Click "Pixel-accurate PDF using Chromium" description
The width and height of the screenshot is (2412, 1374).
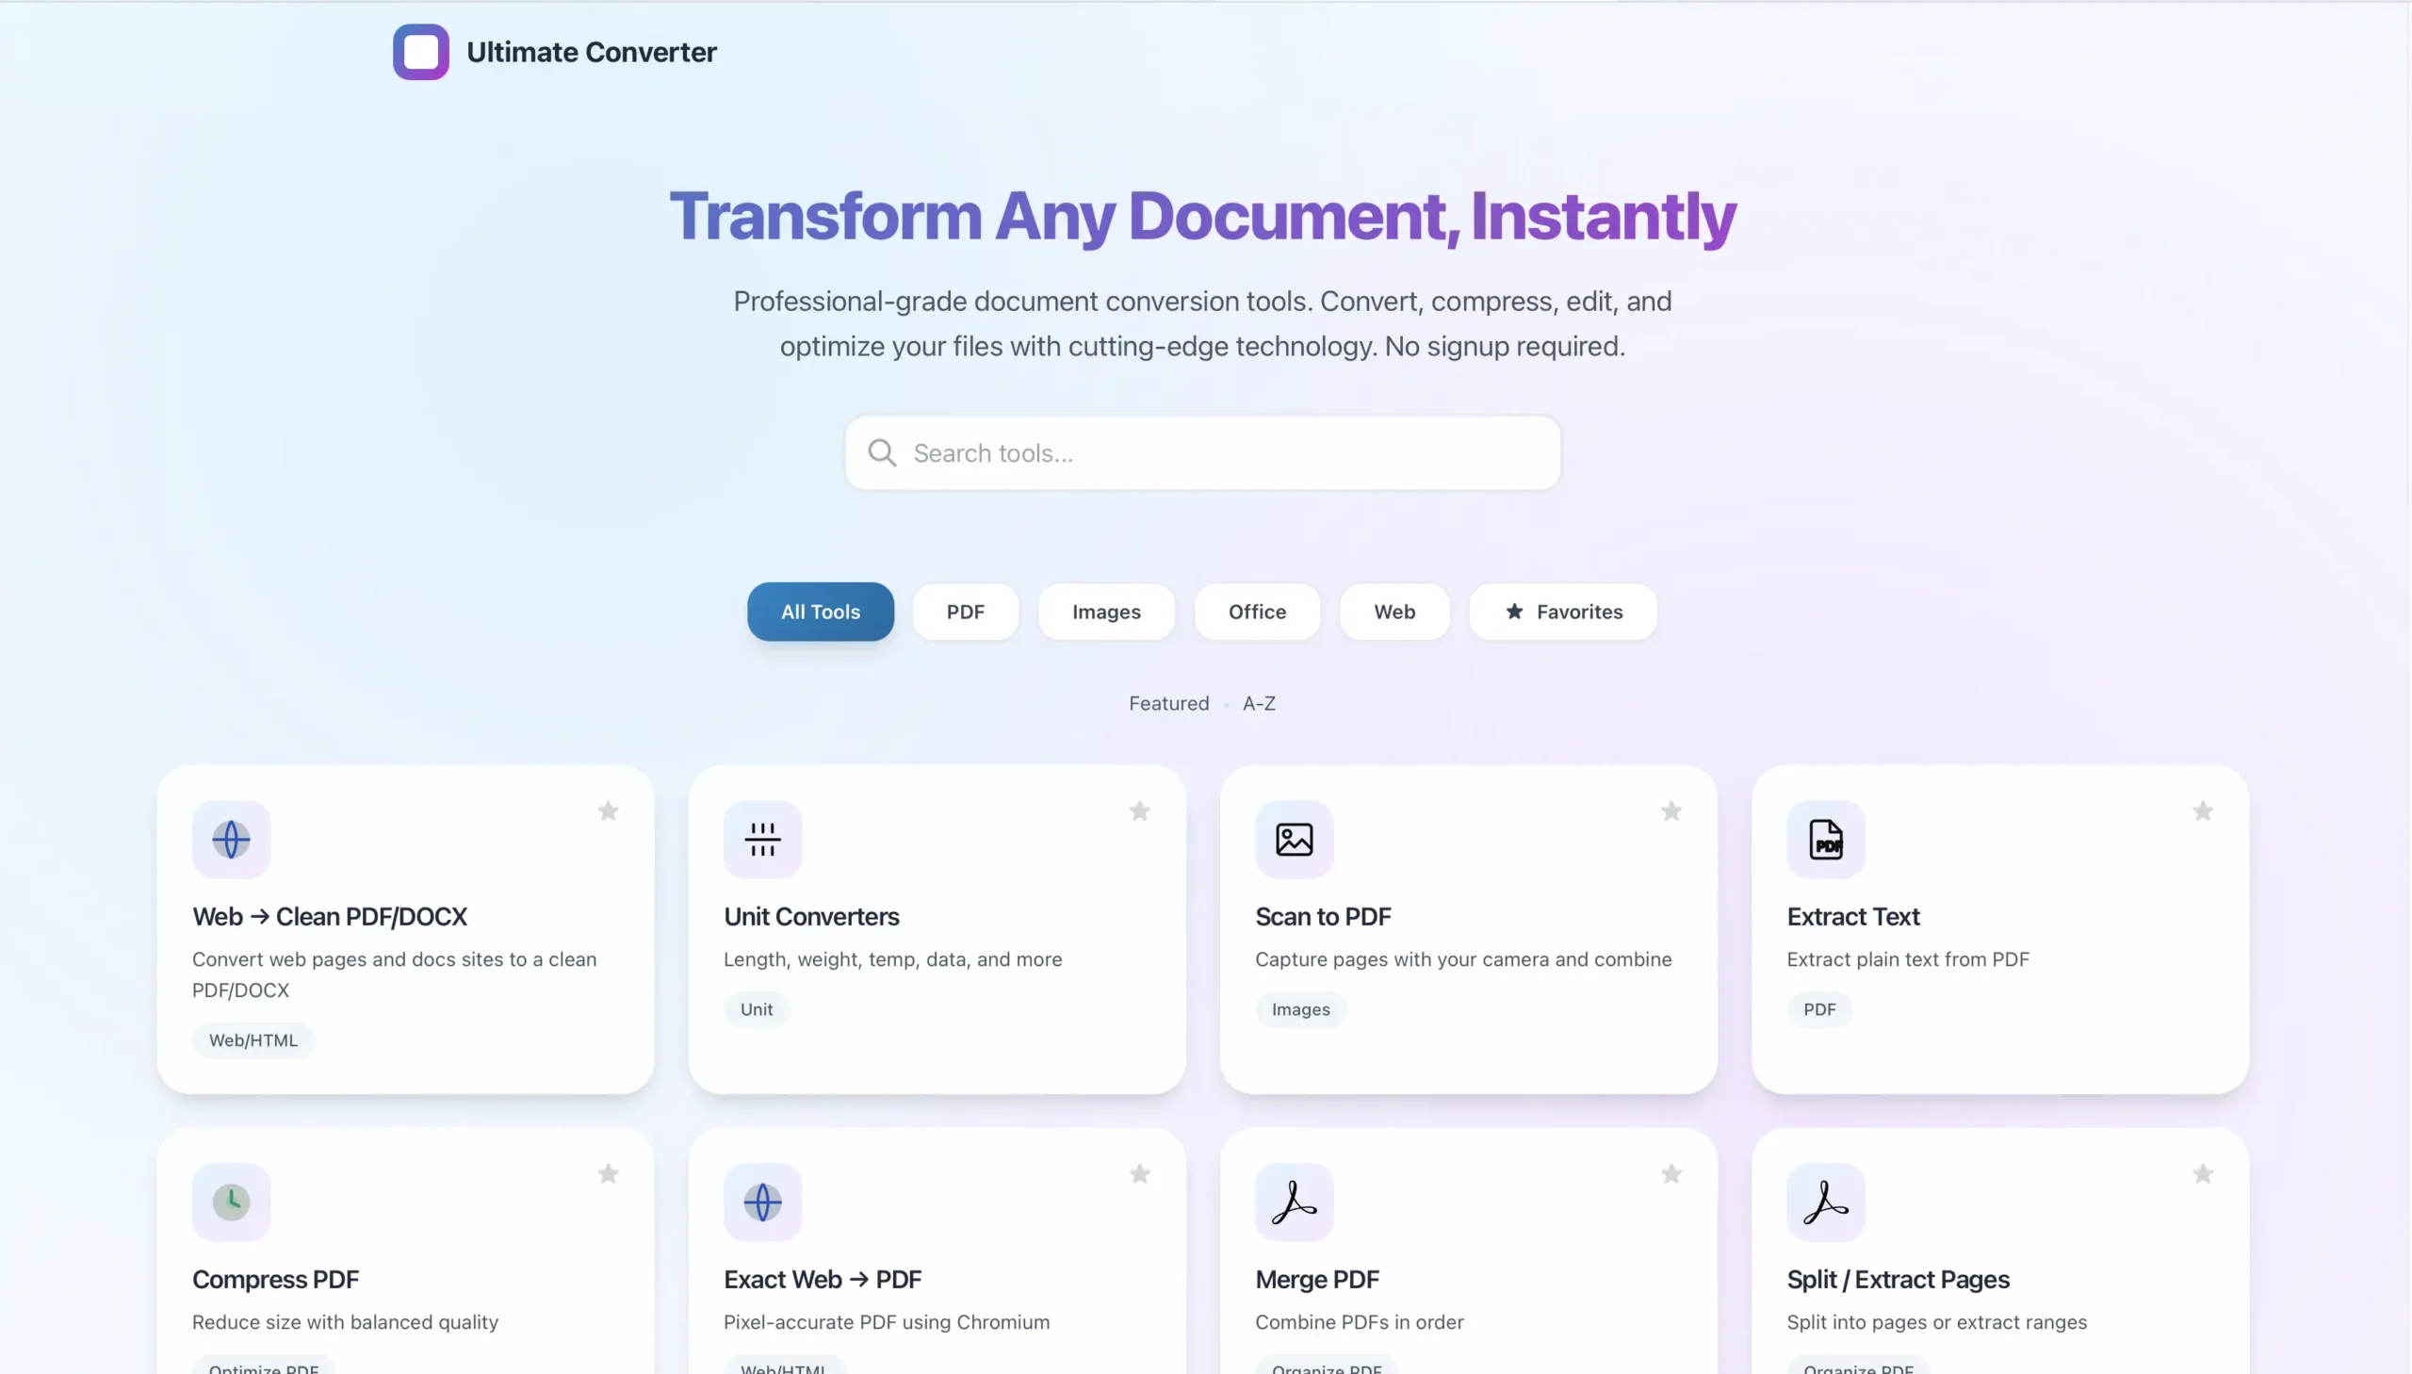point(887,1321)
